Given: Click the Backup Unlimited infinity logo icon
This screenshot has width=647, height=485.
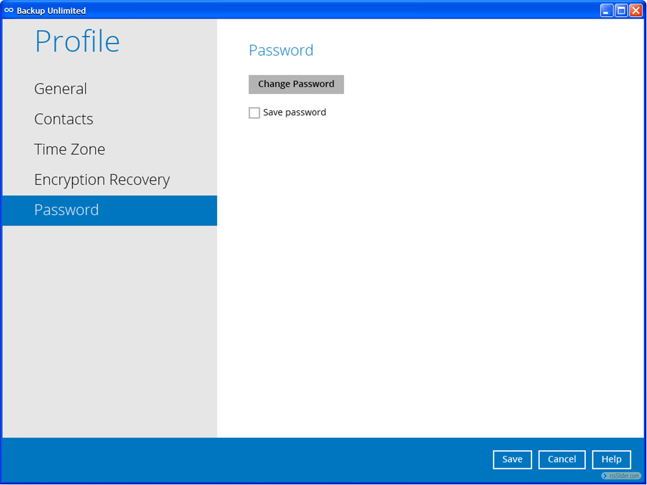Looking at the screenshot, I should click(x=8, y=11).
